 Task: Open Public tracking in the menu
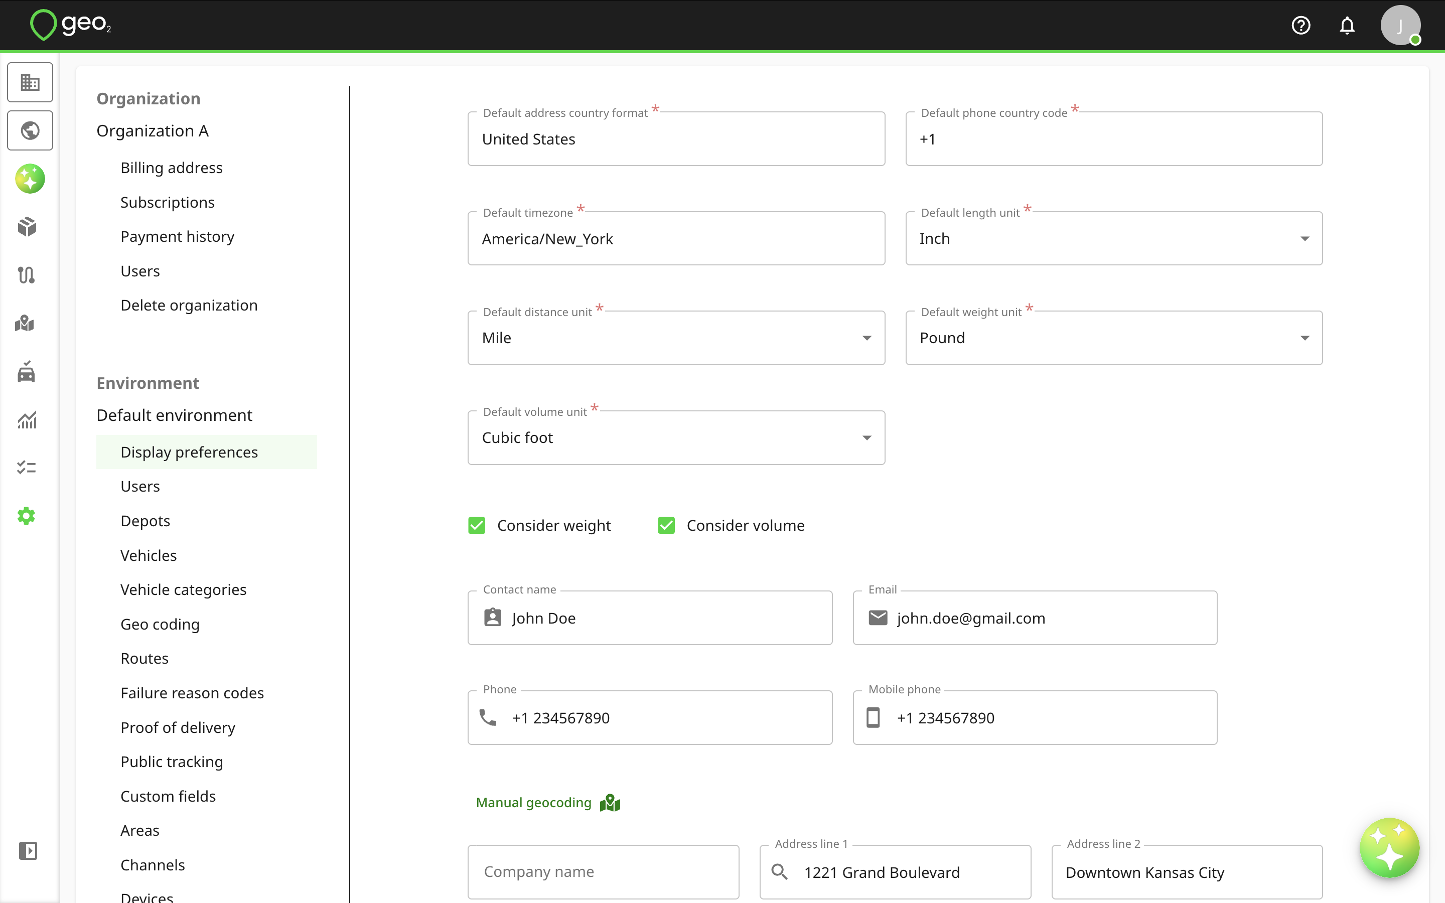click(172, 762)
